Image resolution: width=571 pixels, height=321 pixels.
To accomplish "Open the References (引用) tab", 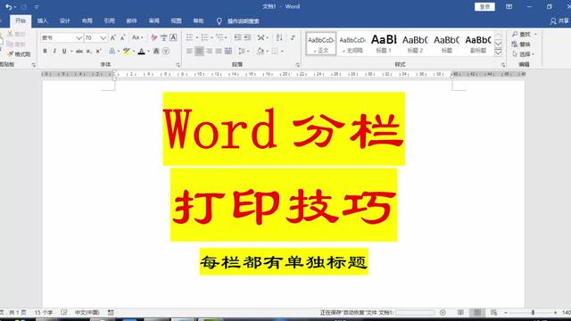I will click(109, 21).
